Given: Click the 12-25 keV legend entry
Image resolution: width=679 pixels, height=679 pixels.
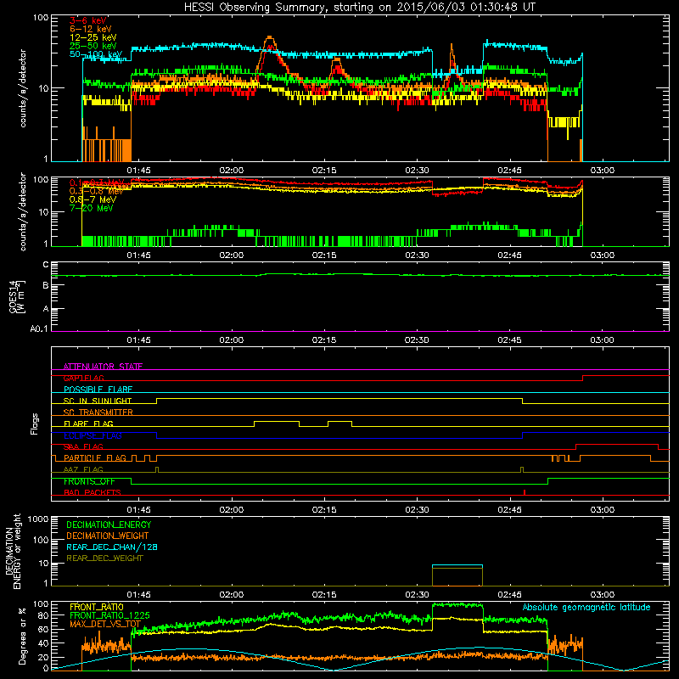Looking at the screenshot, I should coord(93,37).
